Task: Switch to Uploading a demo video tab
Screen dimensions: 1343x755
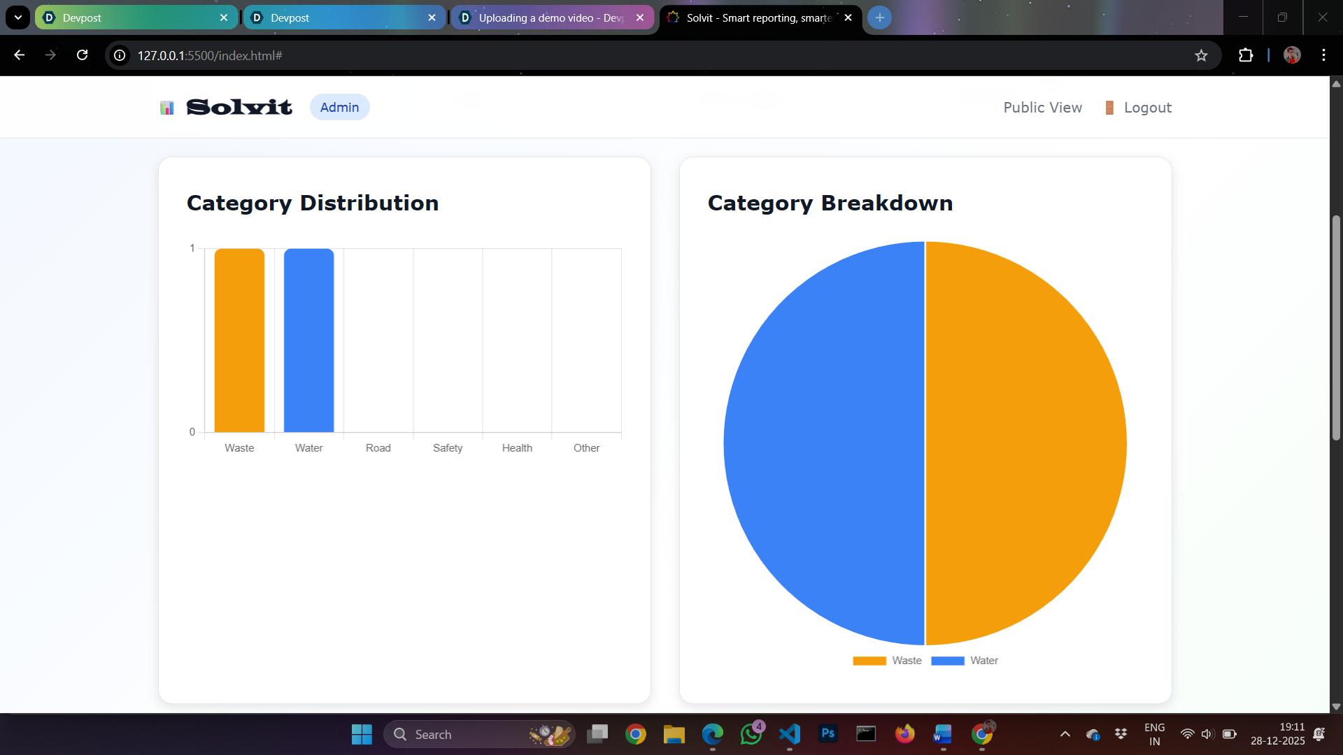Action: (552, 17)
